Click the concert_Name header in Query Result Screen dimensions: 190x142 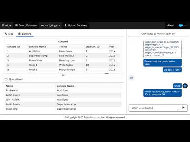click(x=65, y=86)
